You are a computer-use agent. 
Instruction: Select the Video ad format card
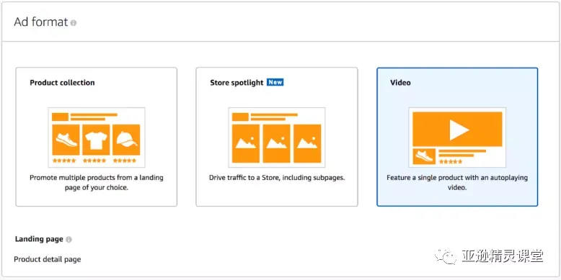pos(457,137)
